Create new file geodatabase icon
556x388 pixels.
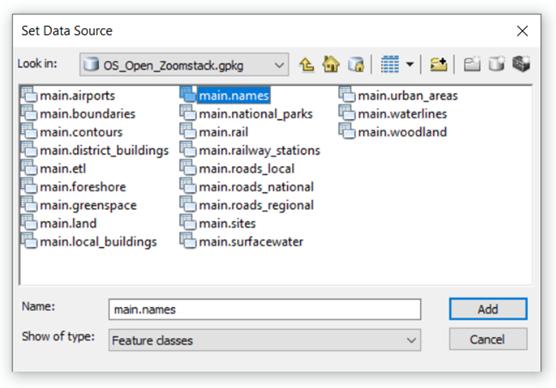point(497,65)
